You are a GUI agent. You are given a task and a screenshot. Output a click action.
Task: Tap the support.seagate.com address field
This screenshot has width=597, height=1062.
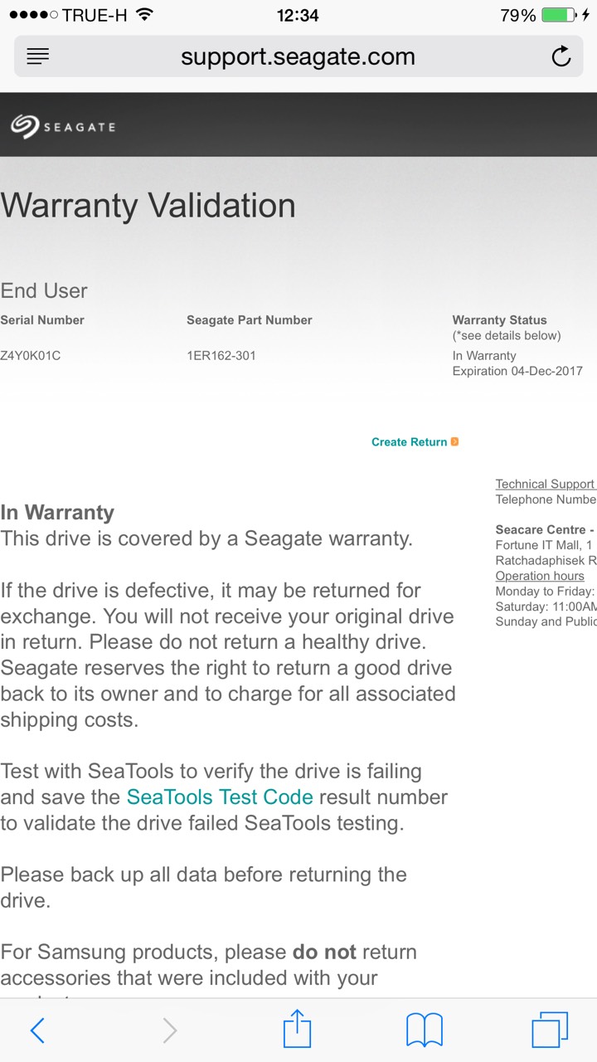point(298,56)
